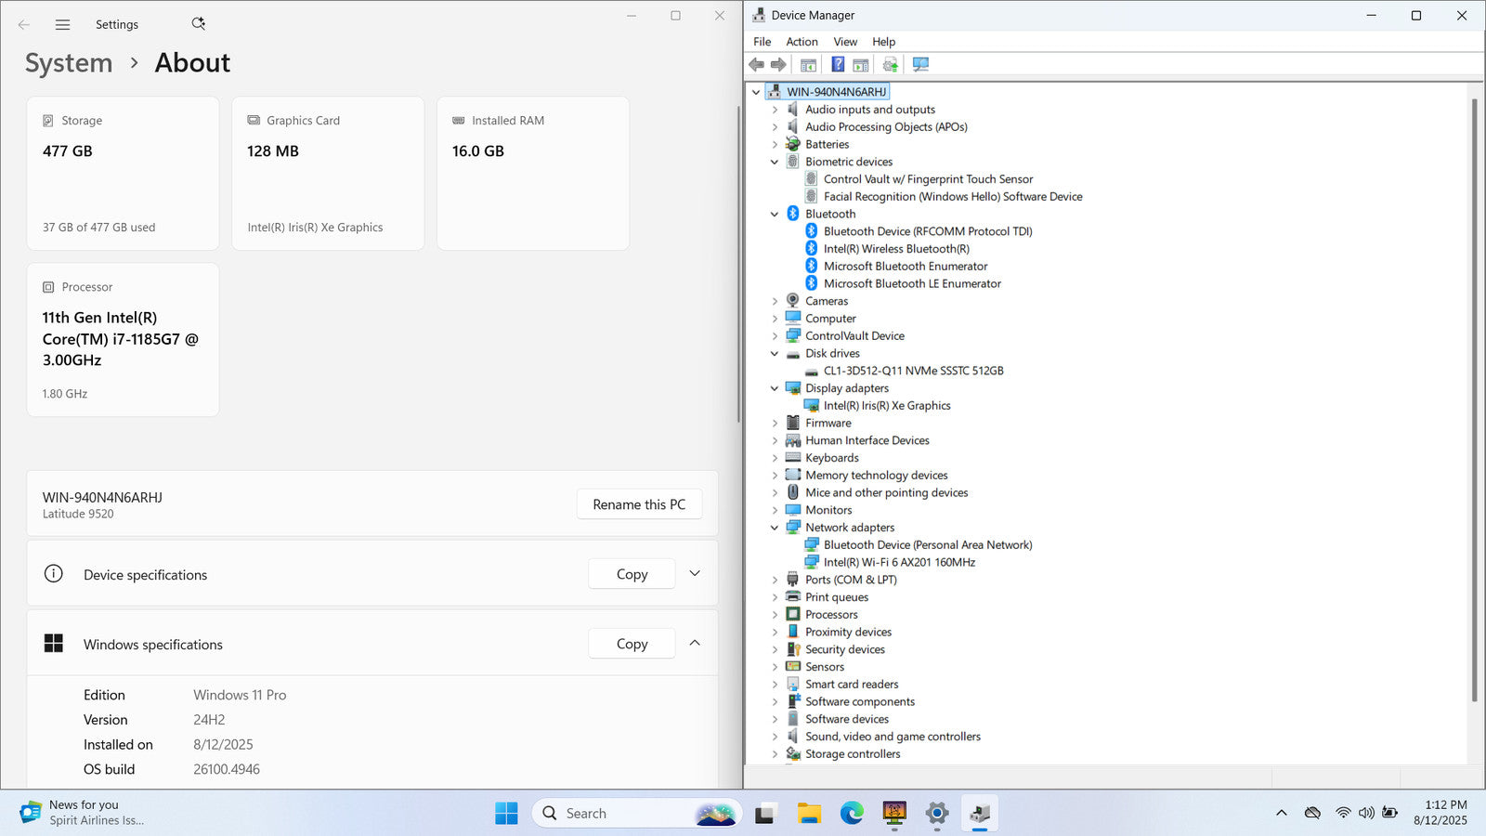Open Microsoft Edge from the taskbar
Image resolution: width=1486 pixels, height=836 pixels.
(852, 814)
